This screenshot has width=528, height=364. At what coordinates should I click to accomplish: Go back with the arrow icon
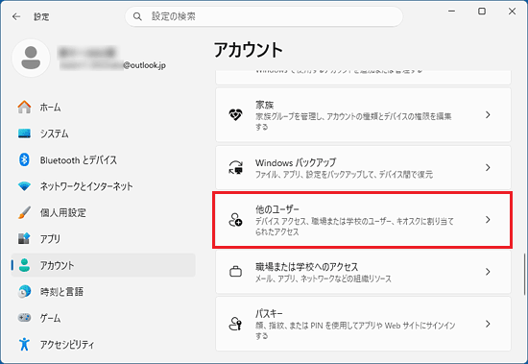pyautogui.click(x=16, y=16)
